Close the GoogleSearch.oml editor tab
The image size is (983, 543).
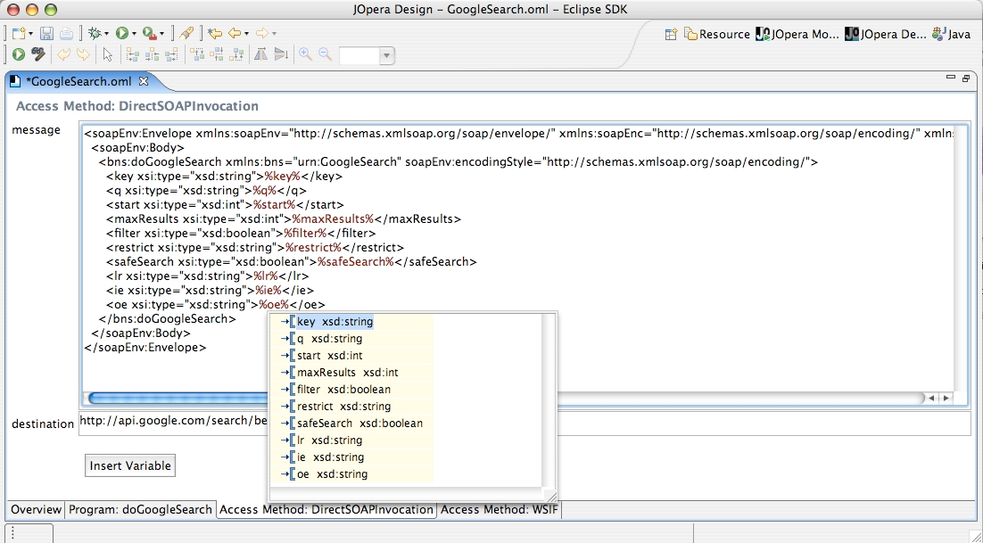tap(143, 81)
